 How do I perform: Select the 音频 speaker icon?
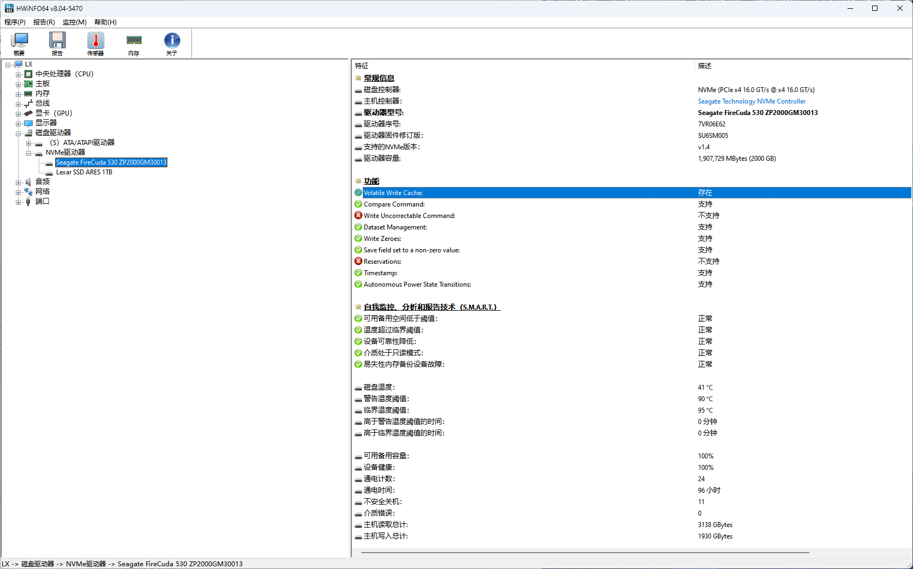coord(28,182)
